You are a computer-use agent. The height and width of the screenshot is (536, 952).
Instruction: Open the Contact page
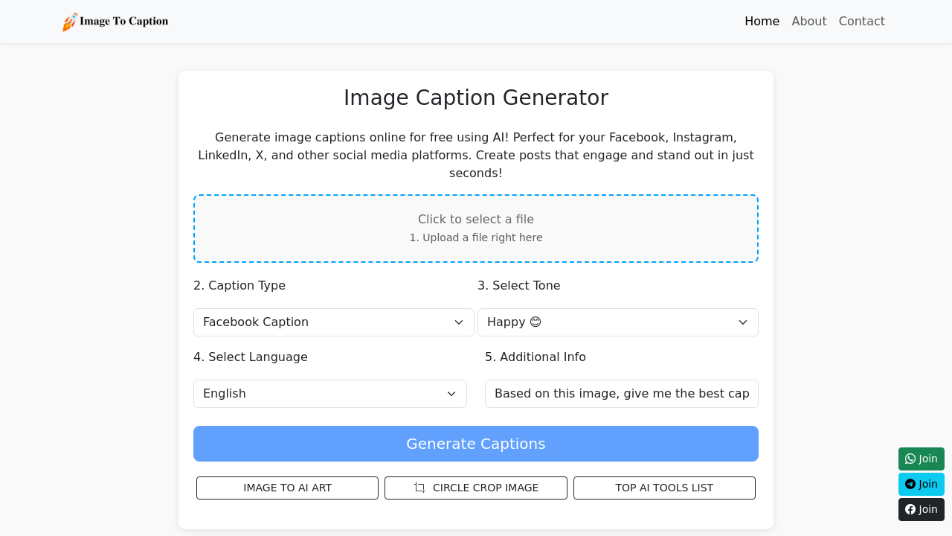861,21
